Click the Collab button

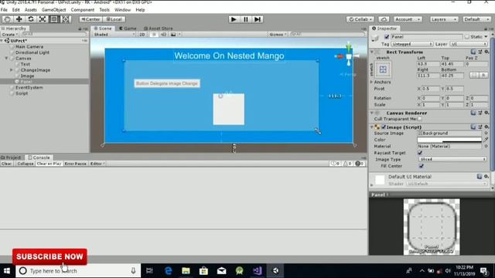pos(360,19)
